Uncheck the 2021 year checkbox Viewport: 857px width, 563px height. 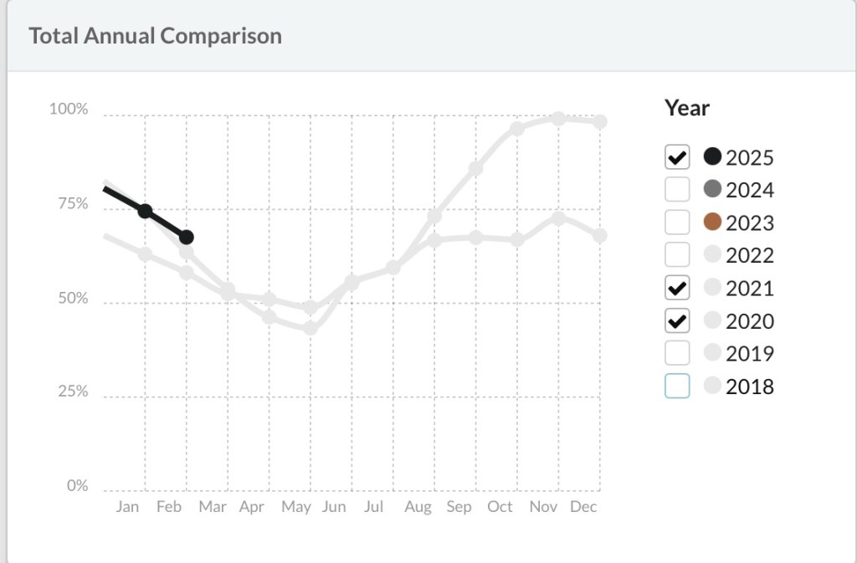pos(677,288)
